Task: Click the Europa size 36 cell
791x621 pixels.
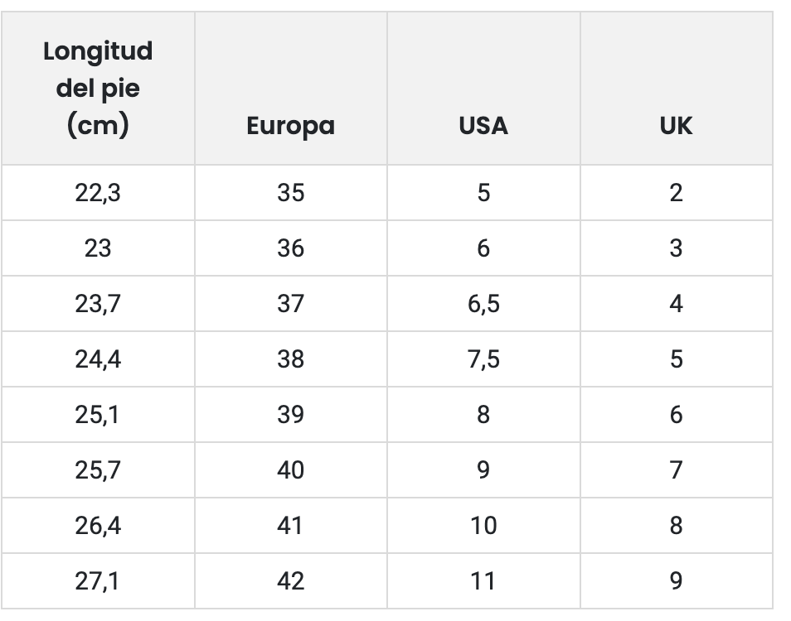Action: tap(291, 248)
